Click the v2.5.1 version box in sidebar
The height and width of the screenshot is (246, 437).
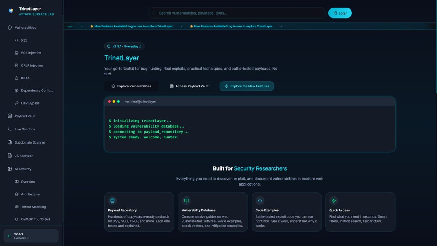[x=31, y=236]
